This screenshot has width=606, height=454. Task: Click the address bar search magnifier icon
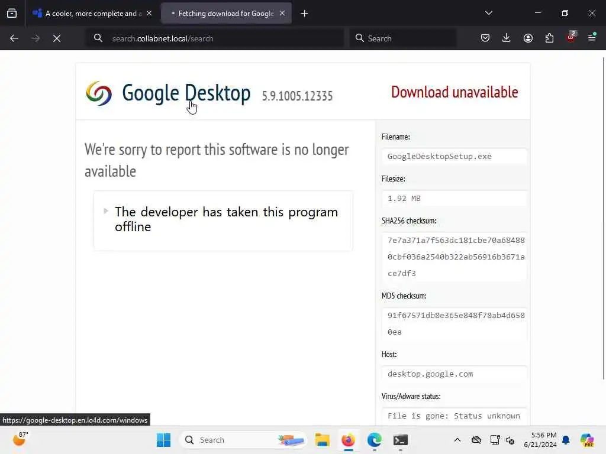pos(98,38)
